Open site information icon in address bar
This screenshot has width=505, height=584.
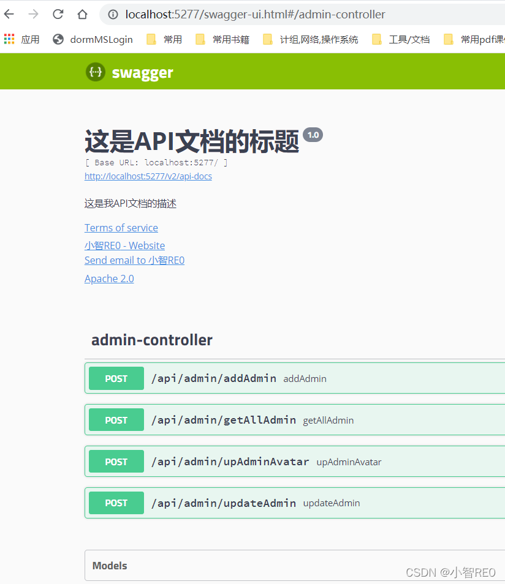tap(113, 14)
